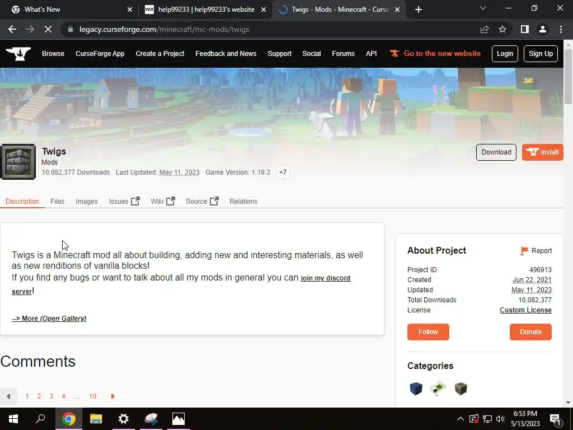Screen dimensions: 573x430
Task: Open the notification center icon
Action: pyautogui.click(x=555, y=419)
